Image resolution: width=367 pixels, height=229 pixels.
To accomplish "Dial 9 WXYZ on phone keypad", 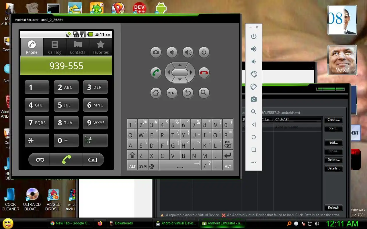I will click(x=95, y=123).
